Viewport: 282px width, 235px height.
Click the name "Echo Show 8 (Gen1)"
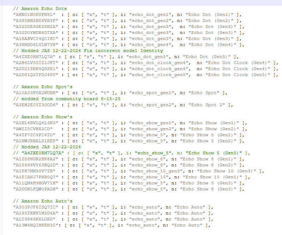point(208,159)
